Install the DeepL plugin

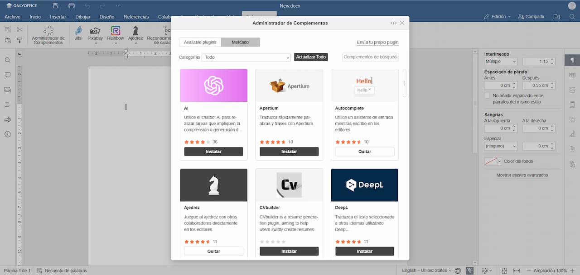[x=365, y=251]
